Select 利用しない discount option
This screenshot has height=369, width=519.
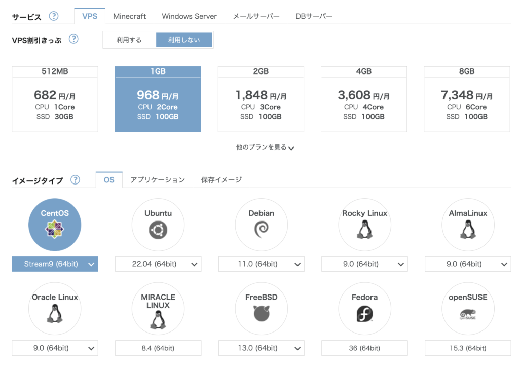[184, 40]
